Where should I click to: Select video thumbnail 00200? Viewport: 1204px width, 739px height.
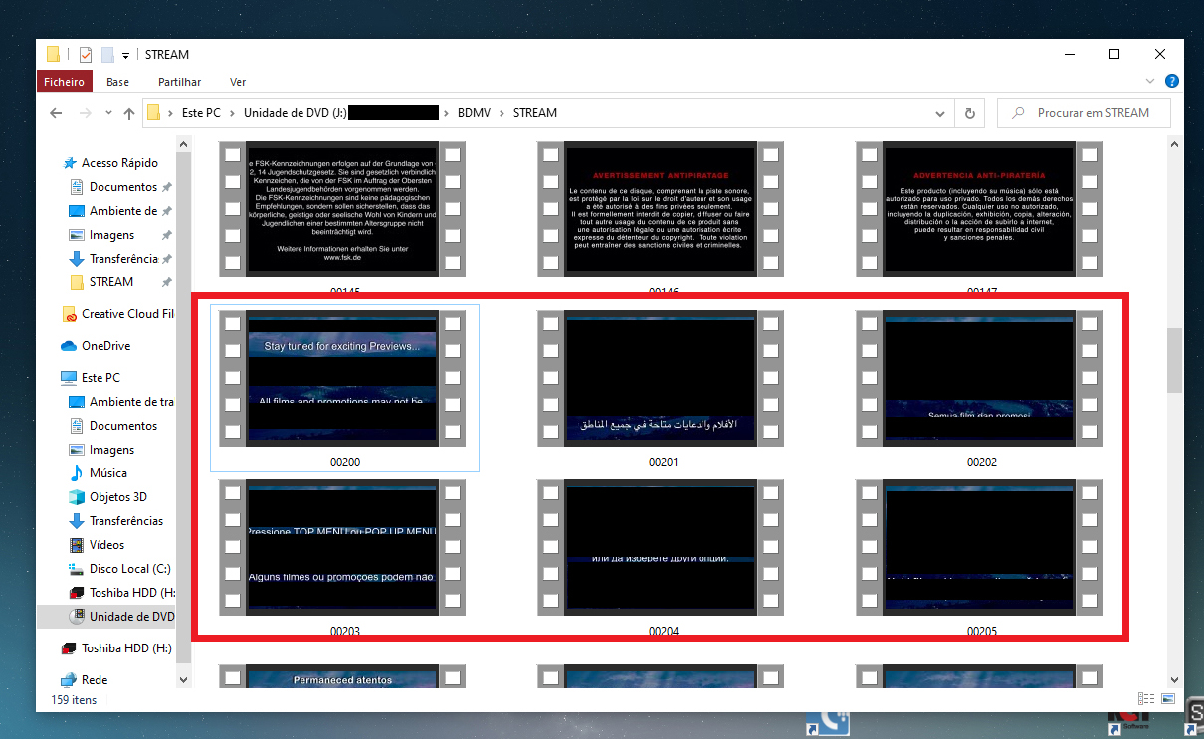pos(343,378)
